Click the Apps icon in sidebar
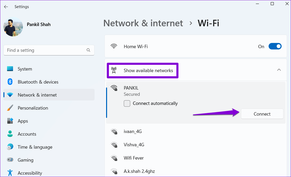This screenshot has width=291, height=177. point(10,121)
